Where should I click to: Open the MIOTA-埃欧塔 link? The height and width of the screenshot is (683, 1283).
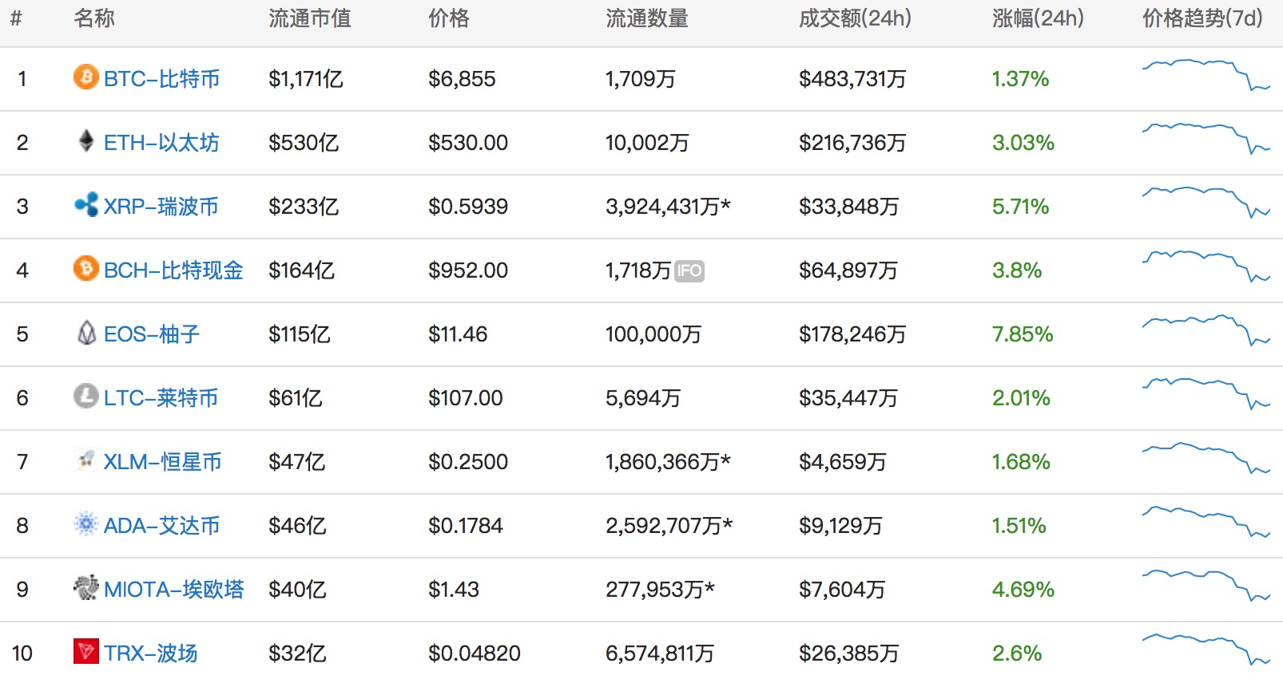tap(174, 590)
